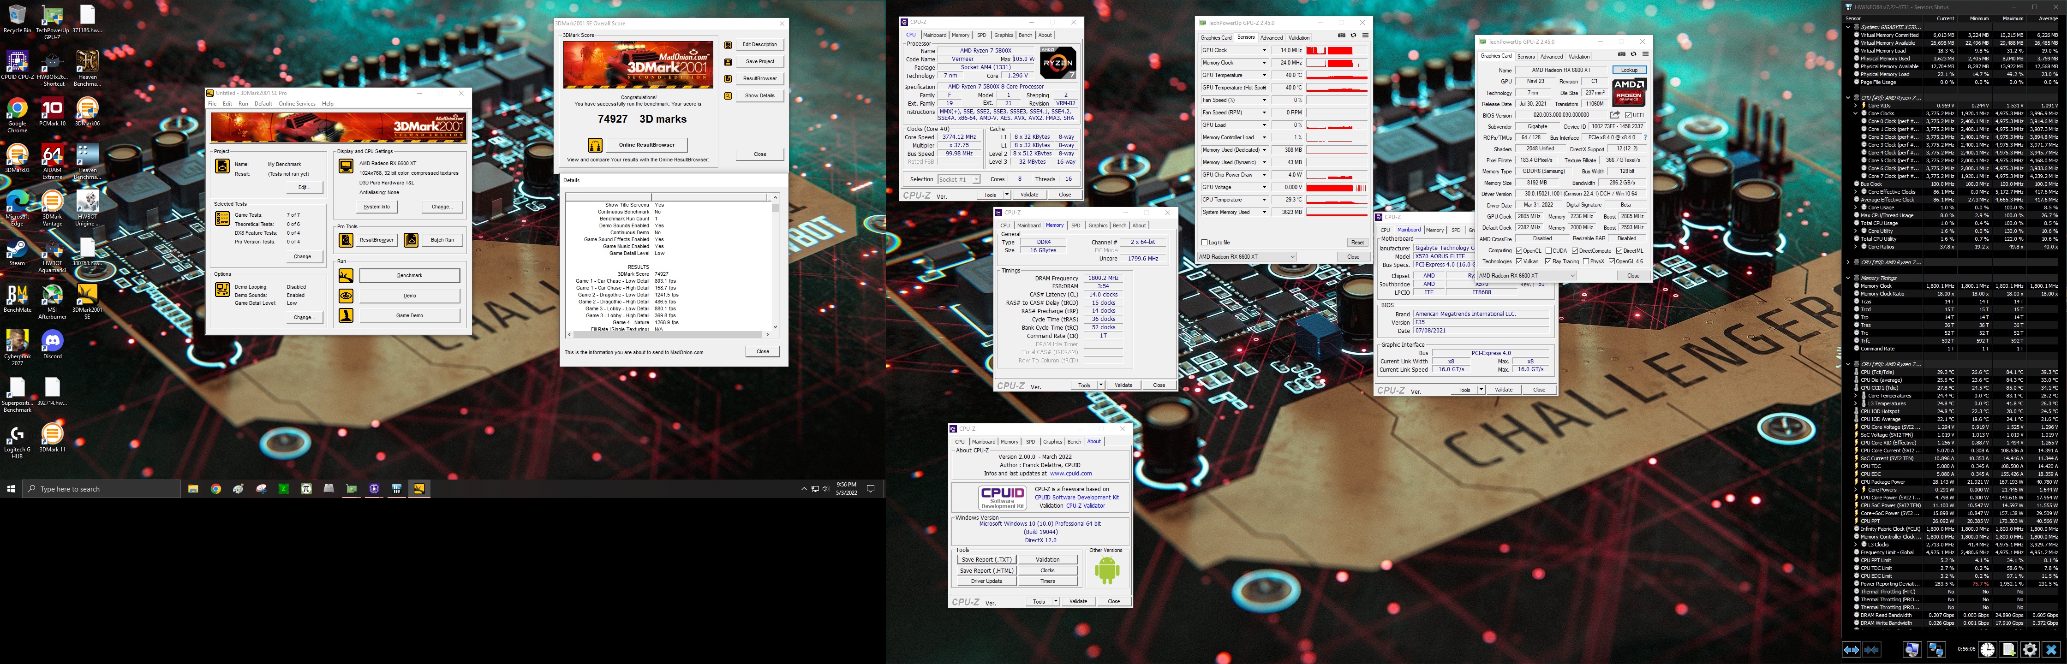Click the Game Demo joystick icon in 3DMark2001

click(346, 315)
